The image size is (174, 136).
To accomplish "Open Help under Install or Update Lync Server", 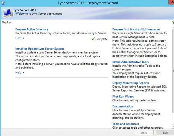I will (x=18, y=73).
